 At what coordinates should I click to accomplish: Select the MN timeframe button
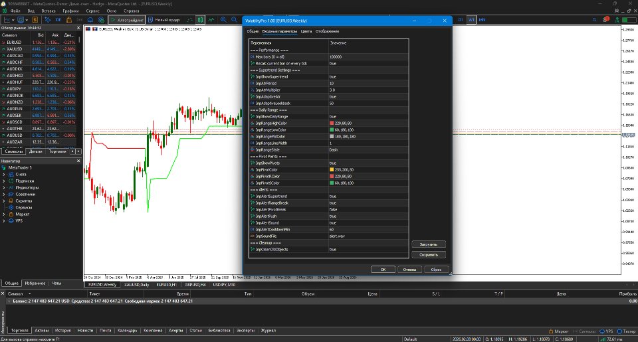pyautogui.click(x=482, y=19)
